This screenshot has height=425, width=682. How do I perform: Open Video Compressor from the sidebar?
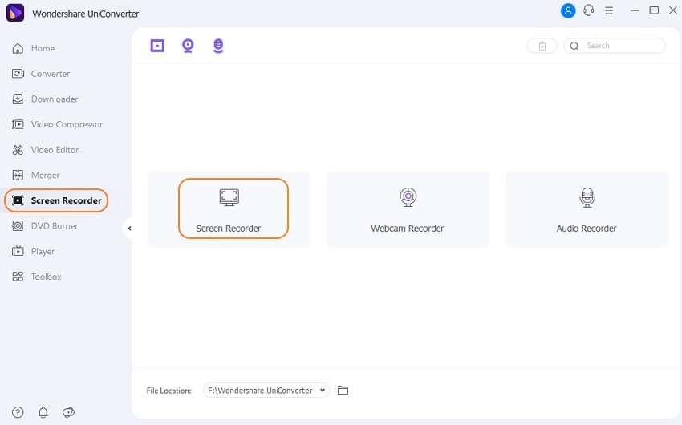click(58, 125)
